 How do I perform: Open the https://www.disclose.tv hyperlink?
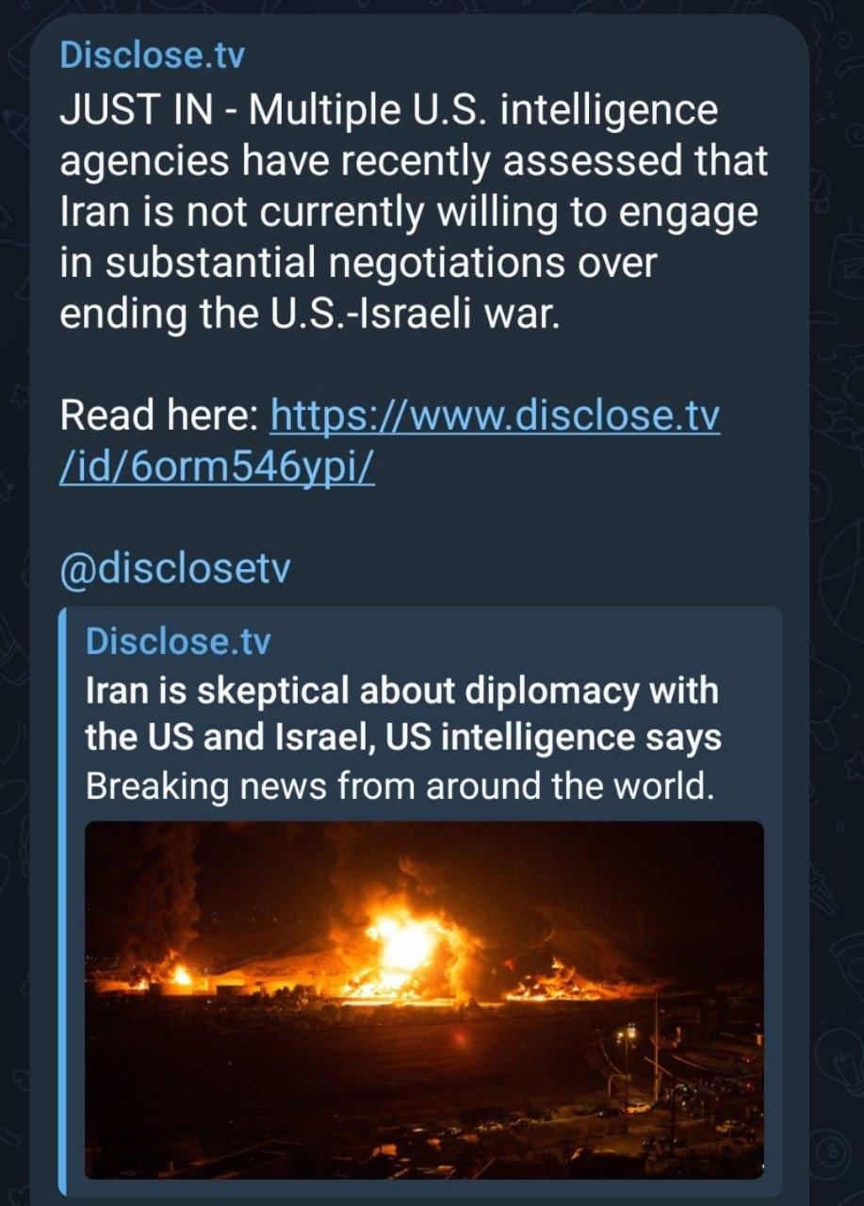pos(495,416)
